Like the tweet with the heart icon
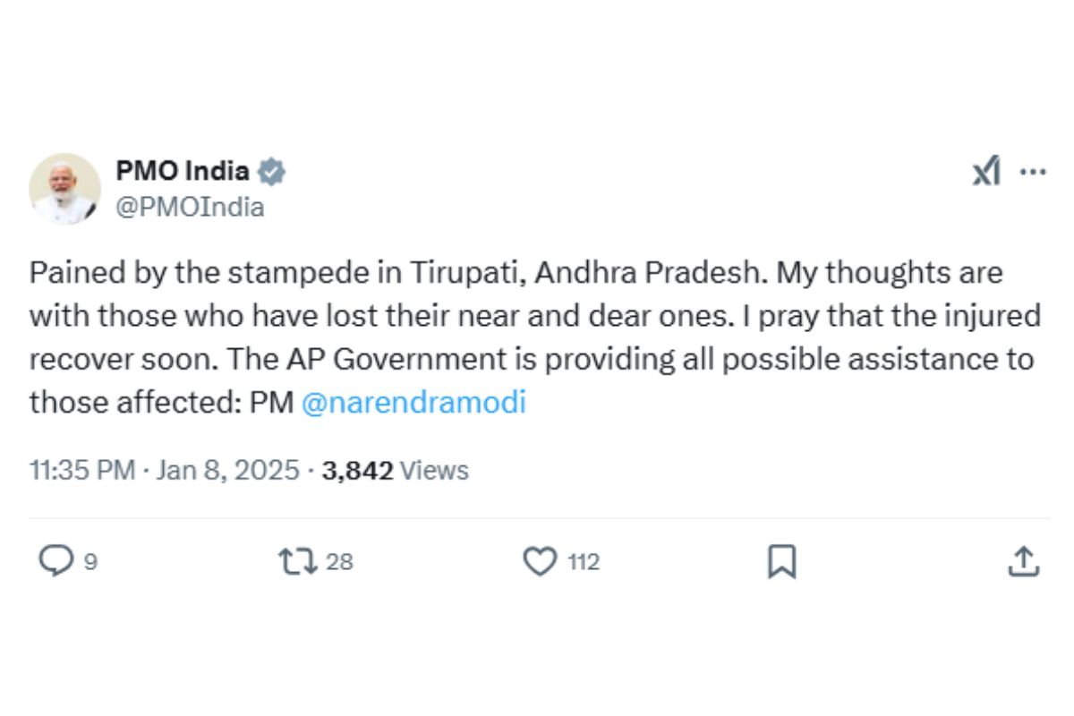 [x=539, y=561]
